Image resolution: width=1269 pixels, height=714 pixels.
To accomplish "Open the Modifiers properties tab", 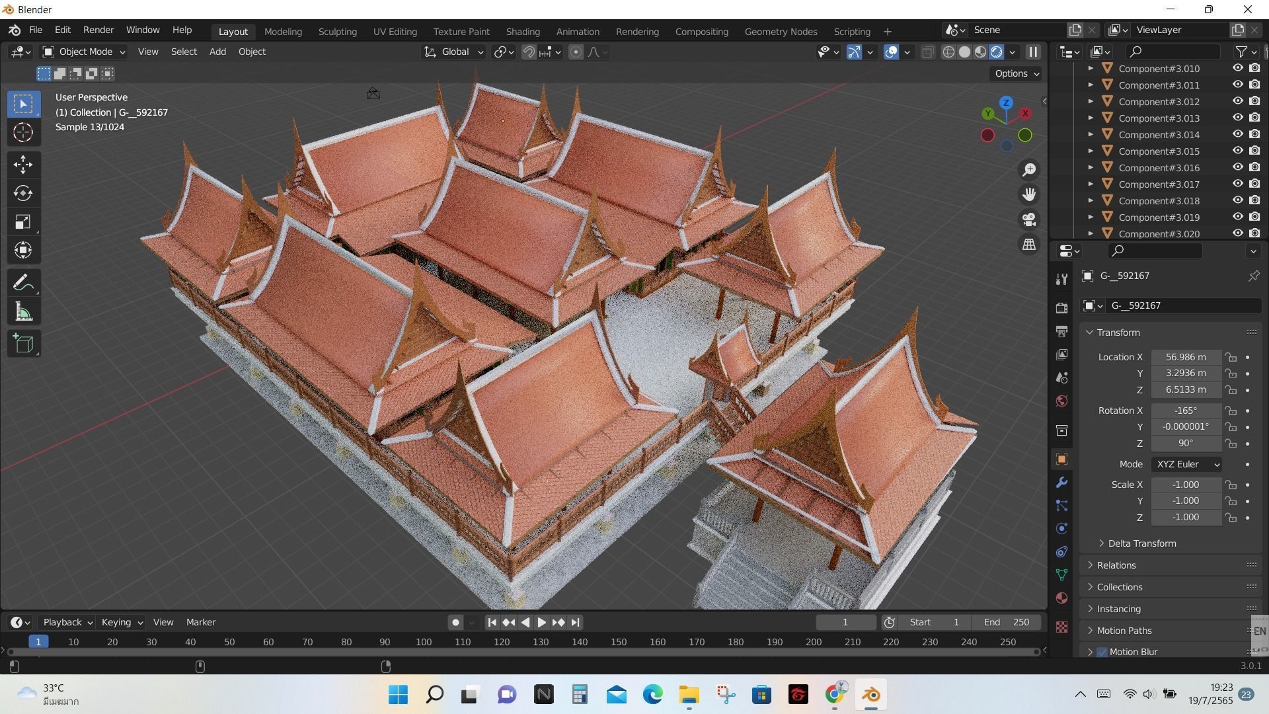I will click(1061, 483).
